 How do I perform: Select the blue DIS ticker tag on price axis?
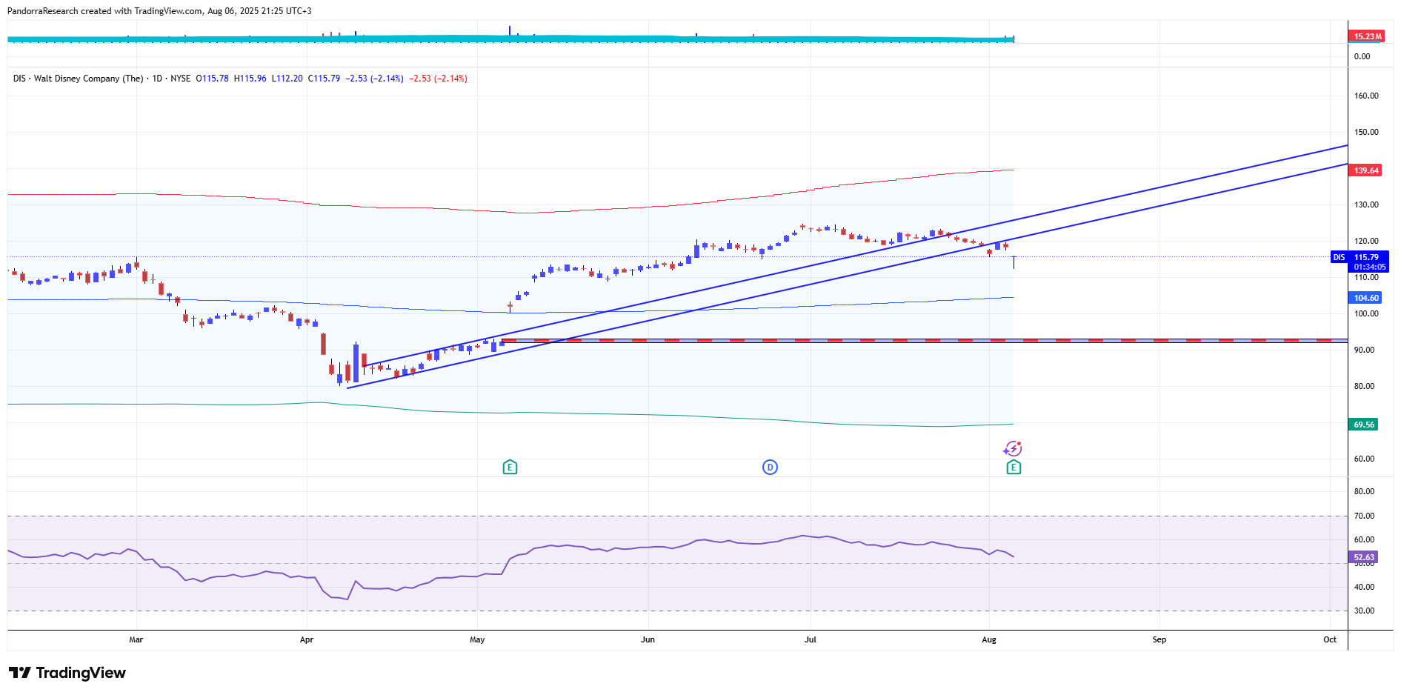click(x=1339, y=257)
